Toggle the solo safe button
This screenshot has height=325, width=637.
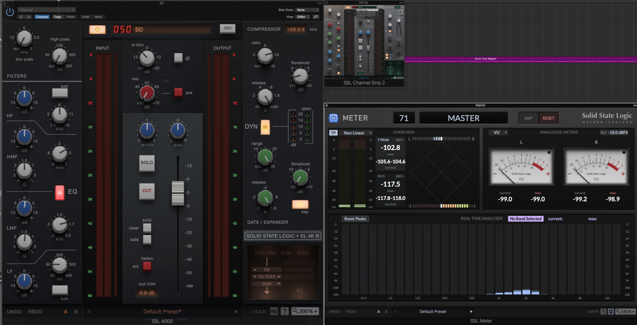(147, 239)
